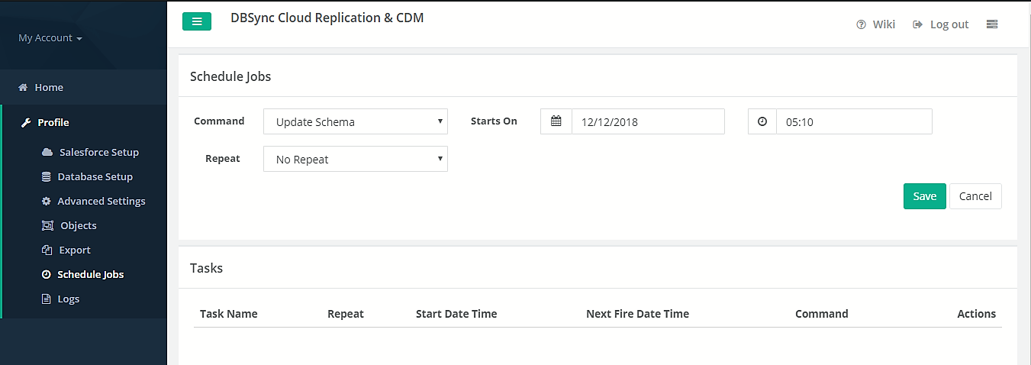Go to the Export page

tap(74, 250)
